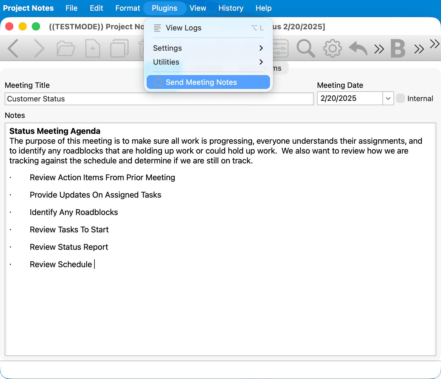The width and height of the screenshot is (441, 379).
Task: Expand the Settings submenu arrow
Action: [x=261, y=48]
